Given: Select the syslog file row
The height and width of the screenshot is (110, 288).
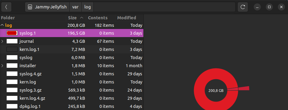Looking at the screenshot, I should point(72,58).
